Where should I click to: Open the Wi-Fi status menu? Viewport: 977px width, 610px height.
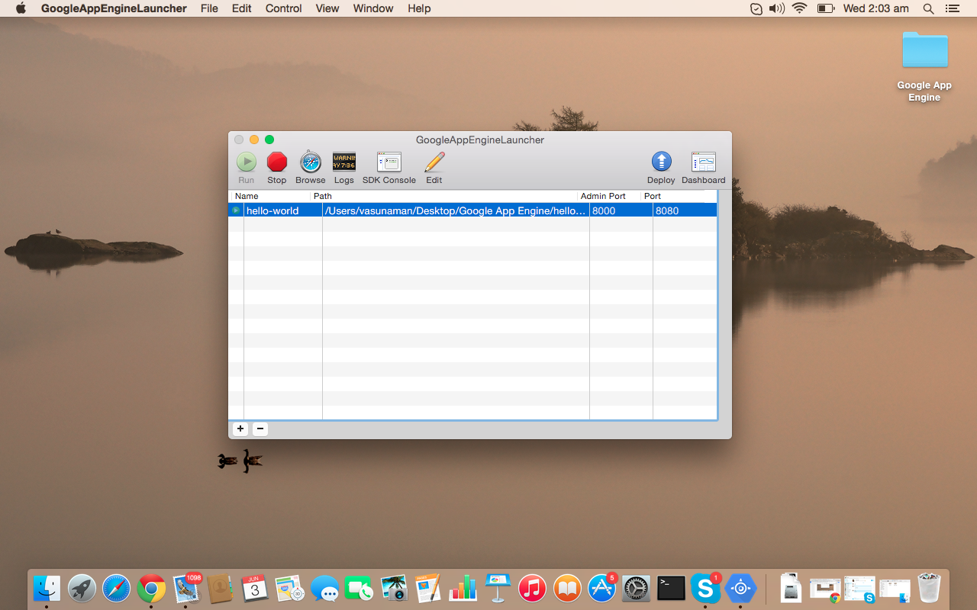799,8
